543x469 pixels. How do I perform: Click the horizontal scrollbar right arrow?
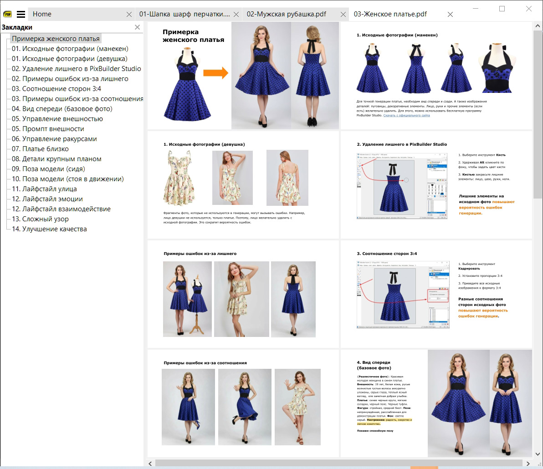(x=528, y=464)
